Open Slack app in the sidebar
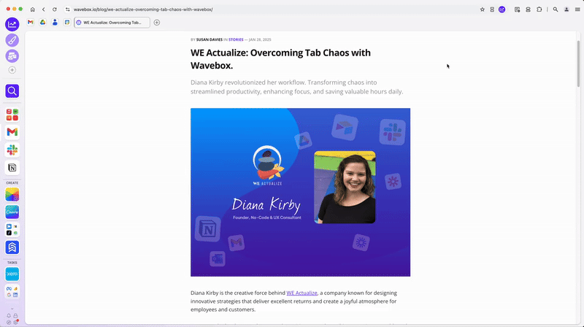584x327 pixels. 12,150
